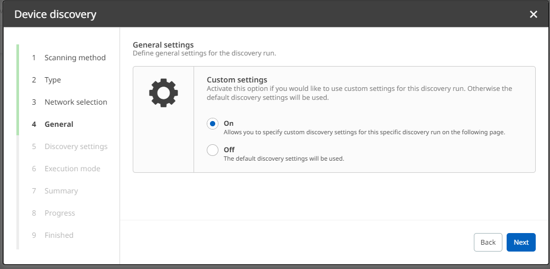The image size is (550, 269).
Task: Click the Finished step
Action: point(59,235)
